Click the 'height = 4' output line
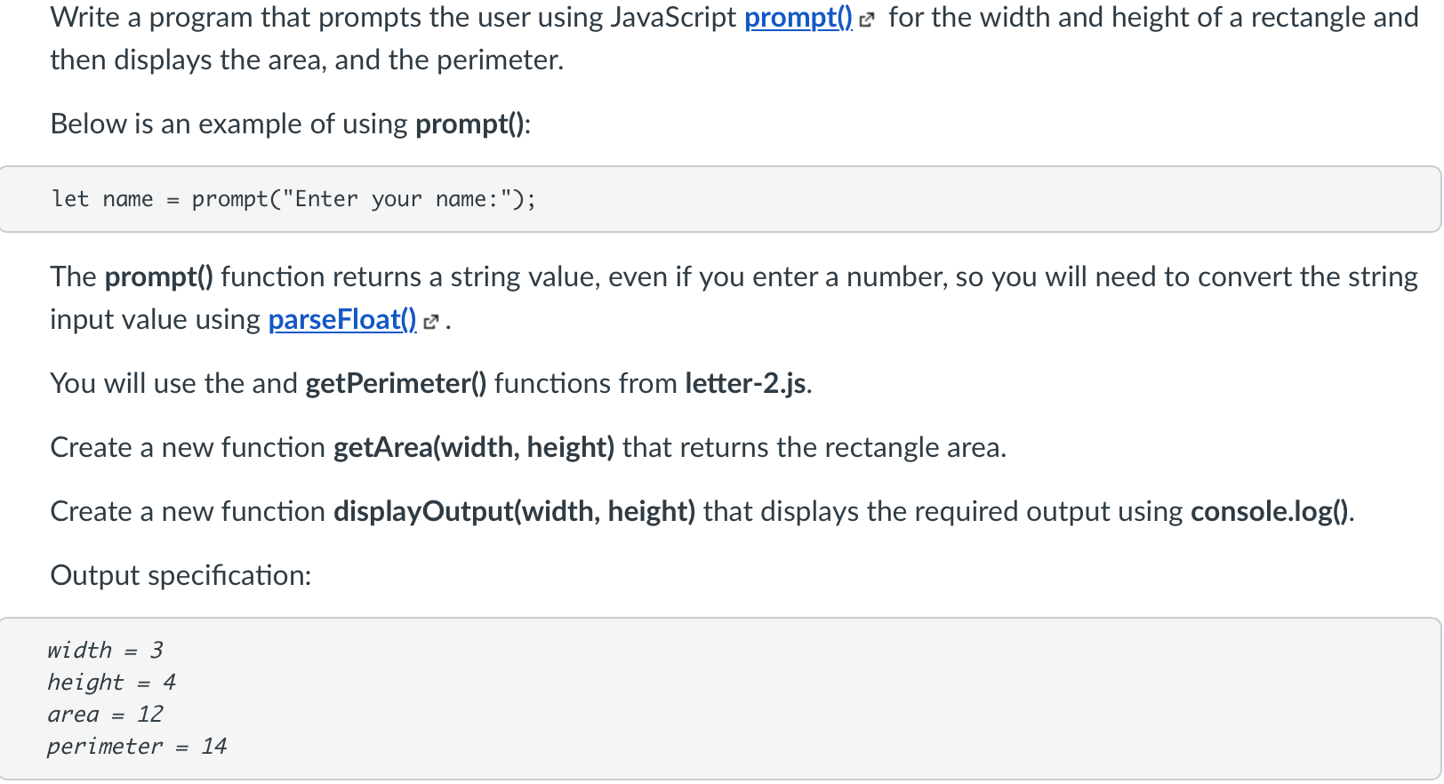Viewport: 1444px width, 784px height. pyautogui.click(x=111, y=683)
